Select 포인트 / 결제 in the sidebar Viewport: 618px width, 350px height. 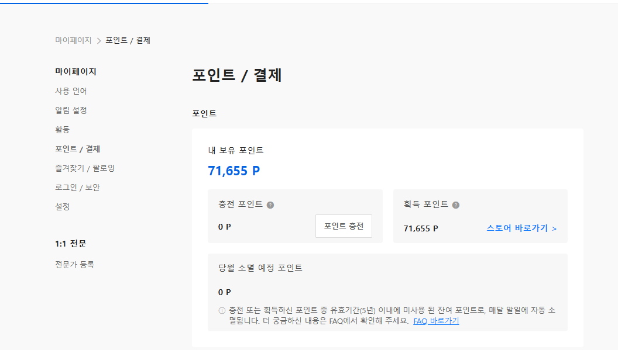[x=78, y=149]
